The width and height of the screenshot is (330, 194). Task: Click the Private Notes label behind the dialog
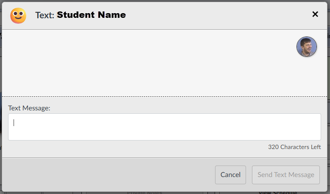click(x=145, y=193)
